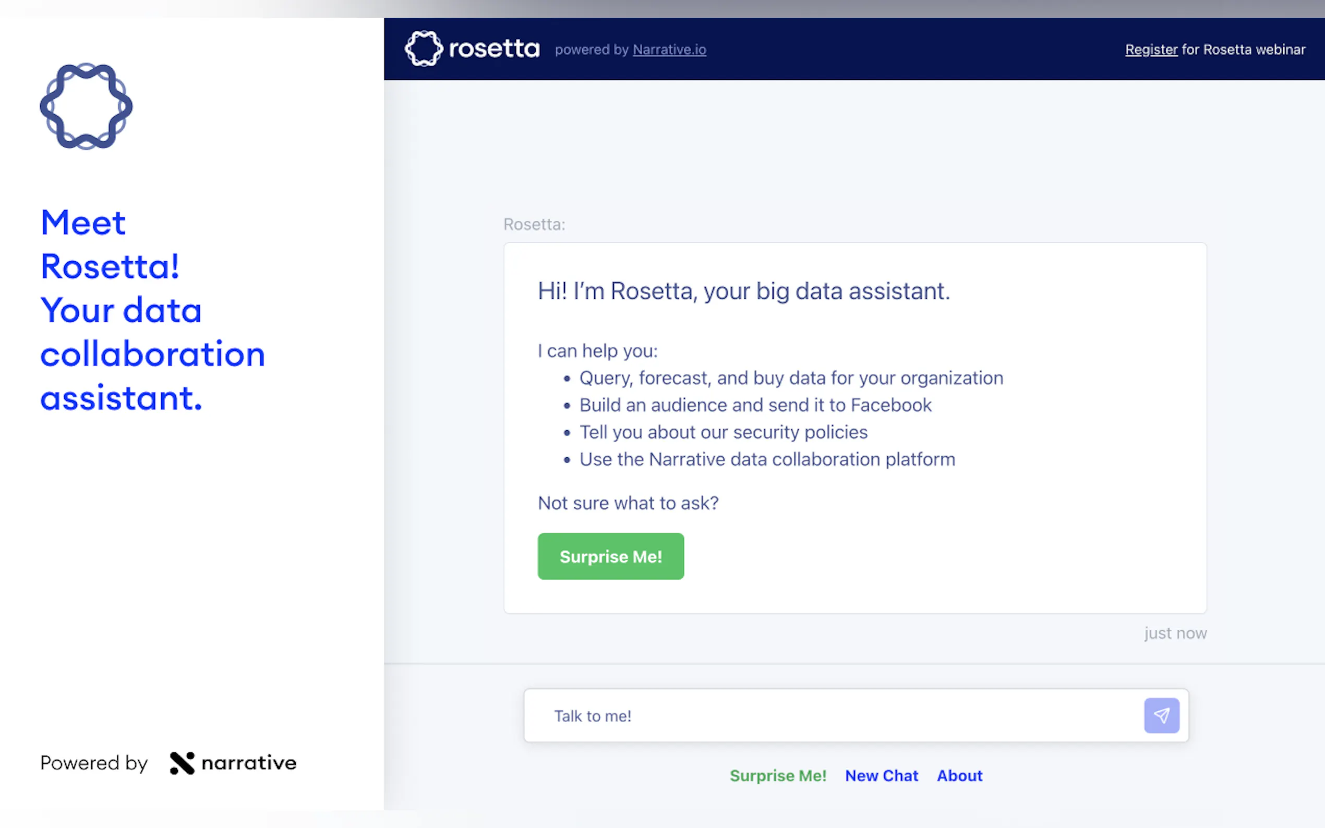
Task: Click the Rosetta logo in the header
Action: click(x=424, y=48)
